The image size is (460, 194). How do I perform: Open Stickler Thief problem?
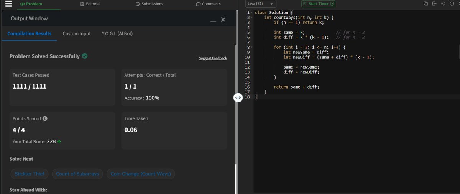[x=30, y=174]
